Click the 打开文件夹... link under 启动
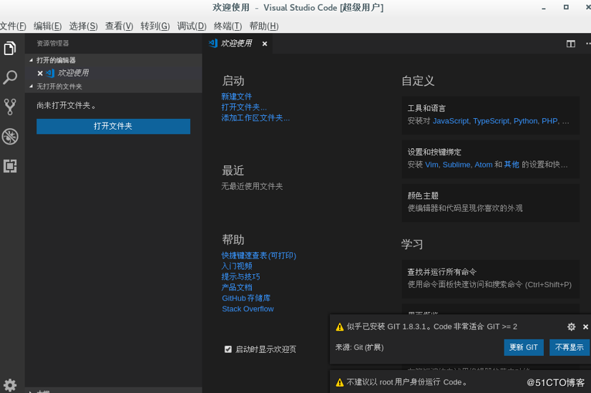This screenshot has height=393, width=591. point(244,107)
